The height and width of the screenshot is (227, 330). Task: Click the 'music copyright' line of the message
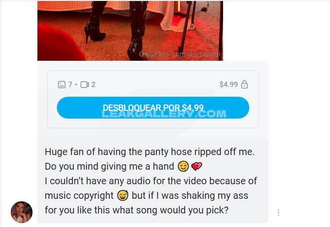[146, 195]
